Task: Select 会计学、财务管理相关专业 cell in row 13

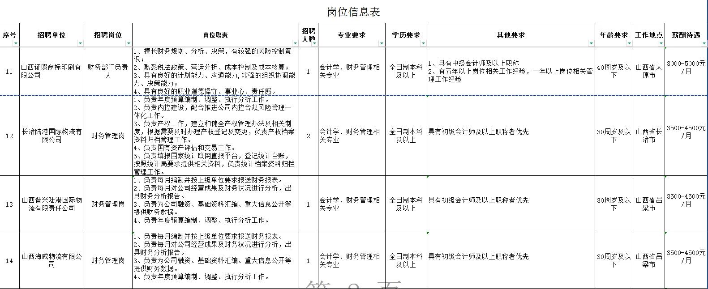Action: (352, 204)
